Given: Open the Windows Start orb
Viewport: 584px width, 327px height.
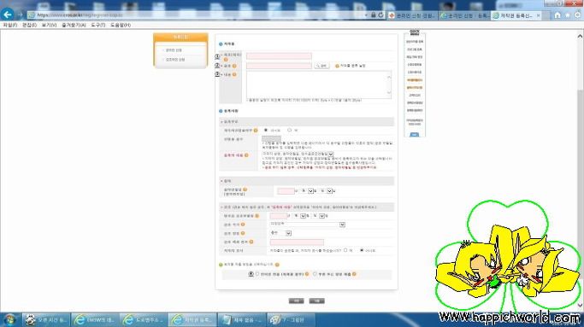Looking at the screenshot, I should coord(9,319).
